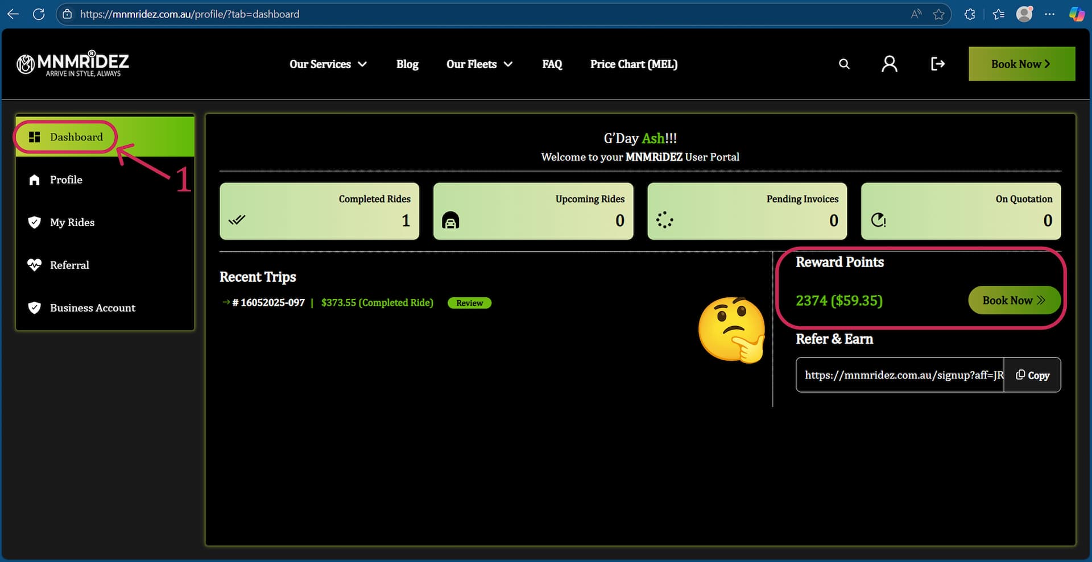Screen dimensions: 1092x562
Task: Click Profile home icon
Action: (x=35, y=180)
